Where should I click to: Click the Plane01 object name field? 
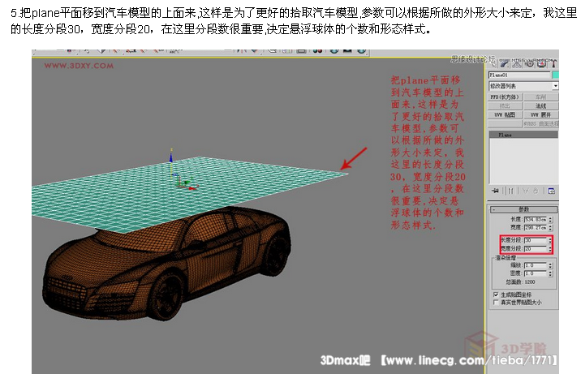pos(519,75)
